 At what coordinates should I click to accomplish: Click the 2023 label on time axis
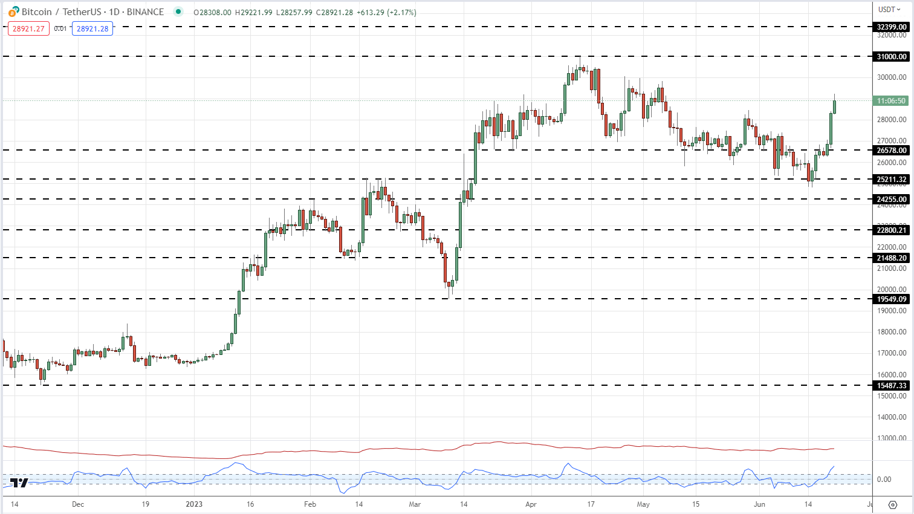point(194,504)
